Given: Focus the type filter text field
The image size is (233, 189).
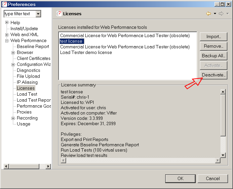Looking at the screenshot, I should coord(20,14).
